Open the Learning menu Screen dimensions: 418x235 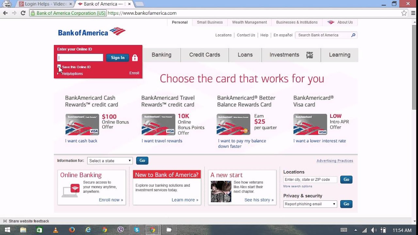[340, 55]
